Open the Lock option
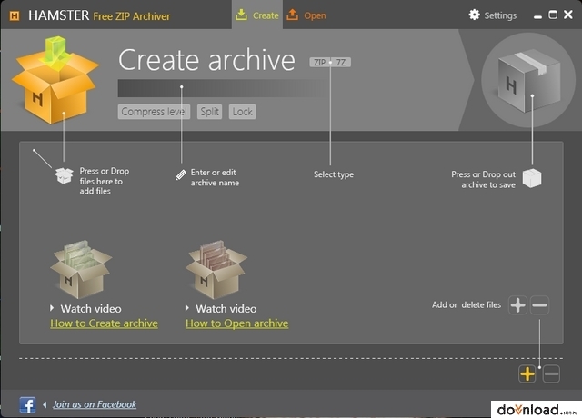 [243, 112]
